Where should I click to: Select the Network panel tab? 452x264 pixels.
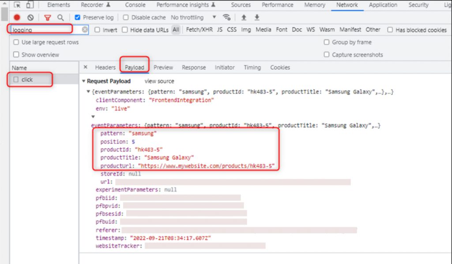pos(347,5)
